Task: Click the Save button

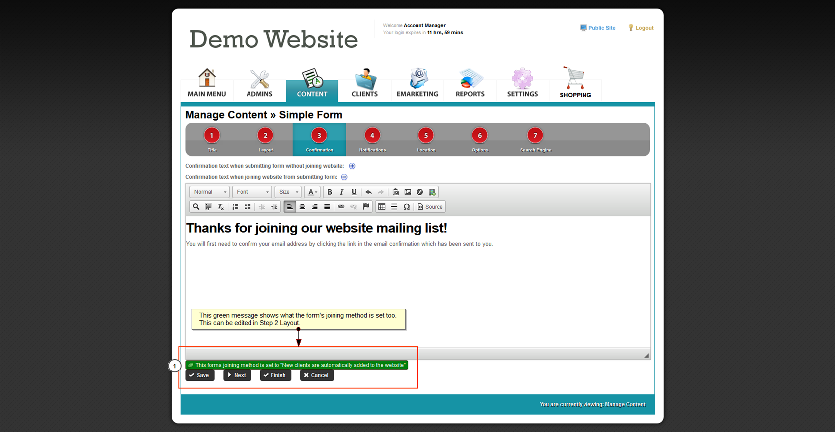Action: click(200, 375)
